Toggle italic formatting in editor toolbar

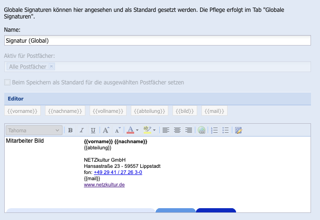(x=82, y=130)
